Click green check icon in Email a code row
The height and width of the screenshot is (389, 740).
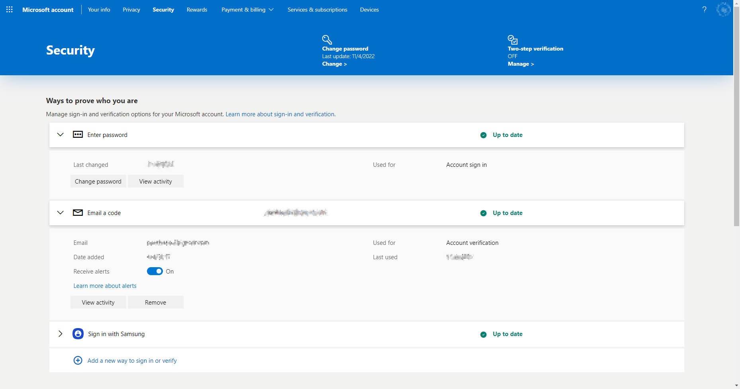click(x=483, y=213)
